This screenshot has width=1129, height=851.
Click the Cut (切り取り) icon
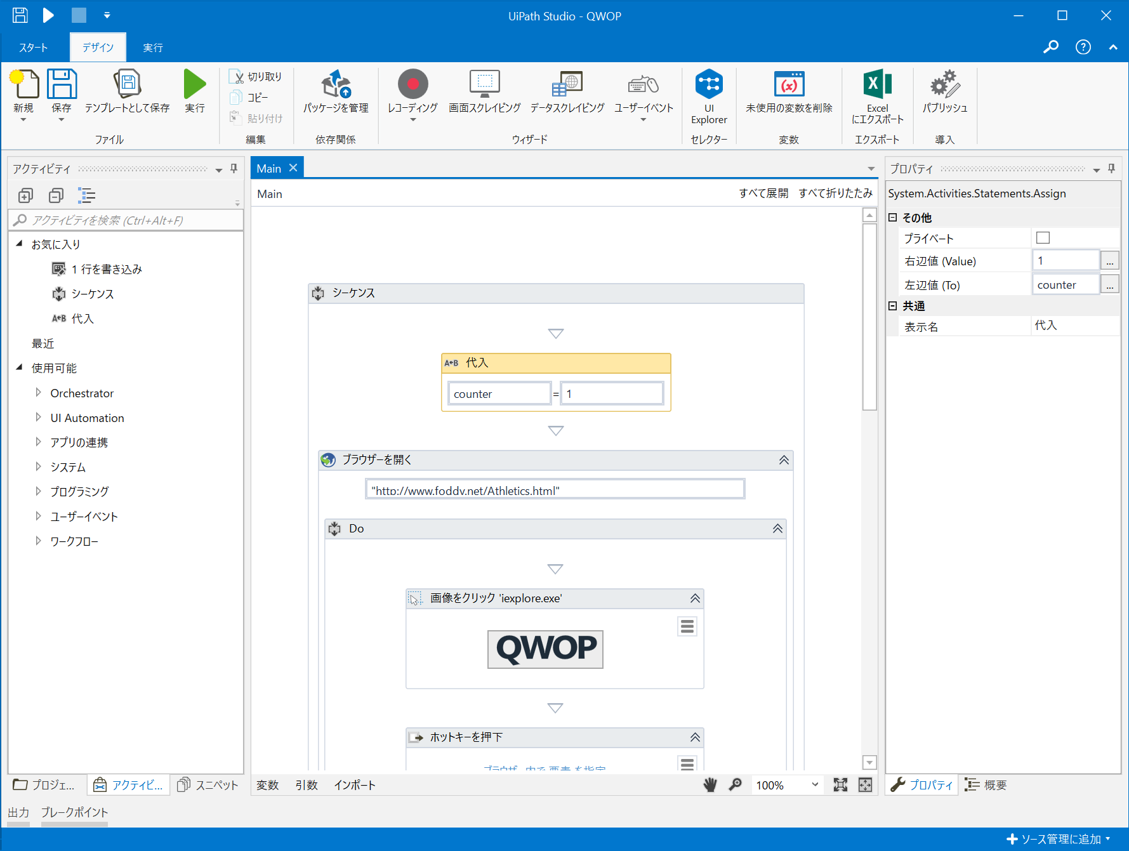tap(236, 77)
